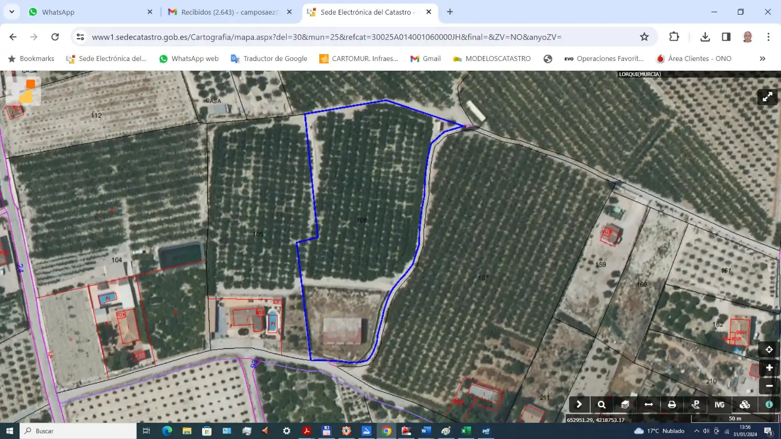Close the Recibidos Gmail tab
Viewport: 781px width, 439px height.
pos(289,12)
